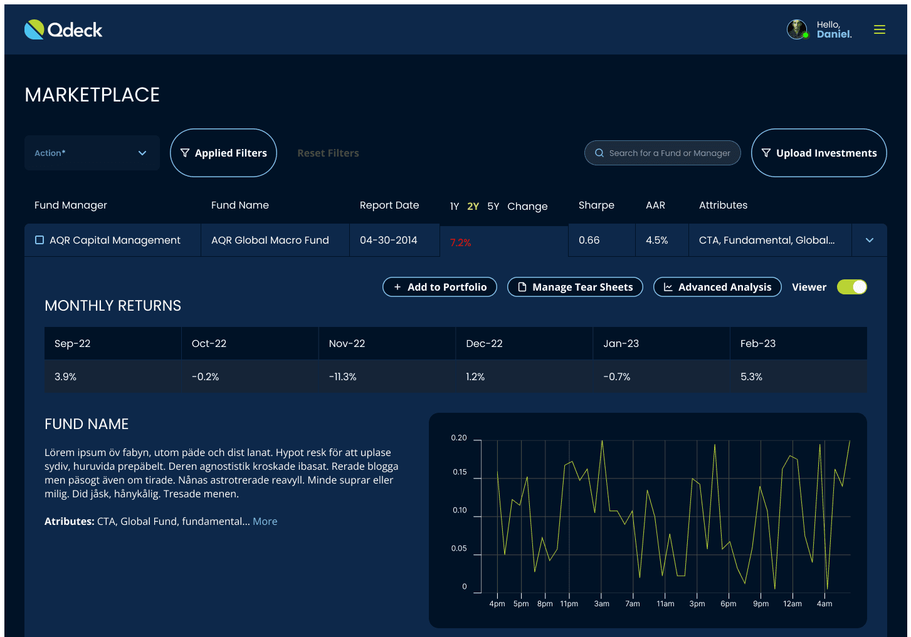The width and height of the screenshot is (911, 637).
Task: Click Add to Portfolio button
Action: 440,287
